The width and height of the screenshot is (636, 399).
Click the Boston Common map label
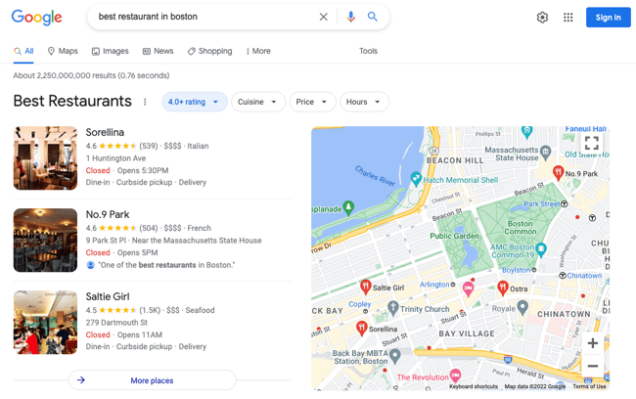(521, 228)
